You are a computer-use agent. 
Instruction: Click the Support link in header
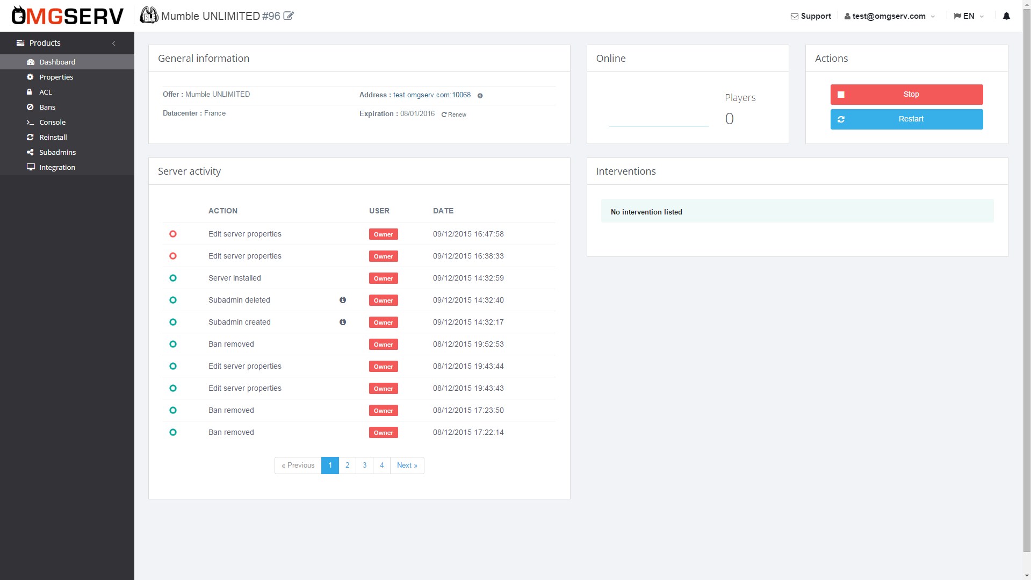coord(811,16)
